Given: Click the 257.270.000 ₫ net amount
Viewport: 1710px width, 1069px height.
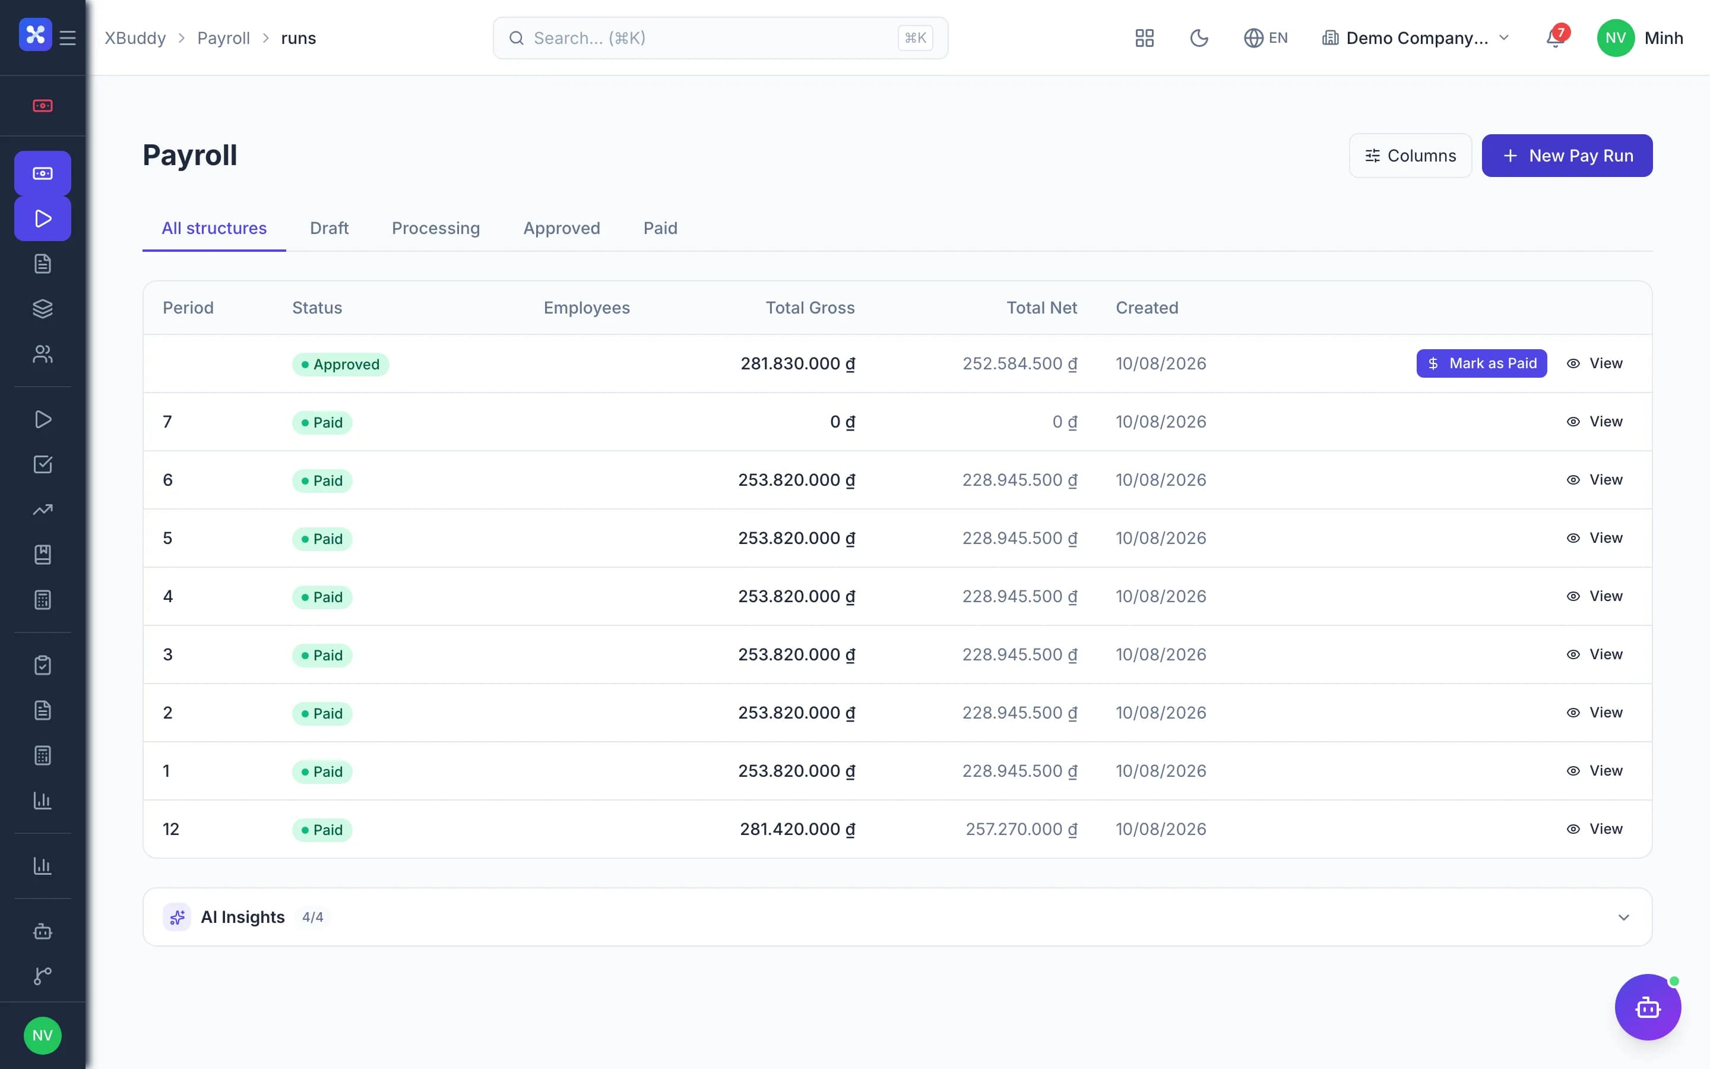Looking at the screenshot, I should click(1021, 828).
